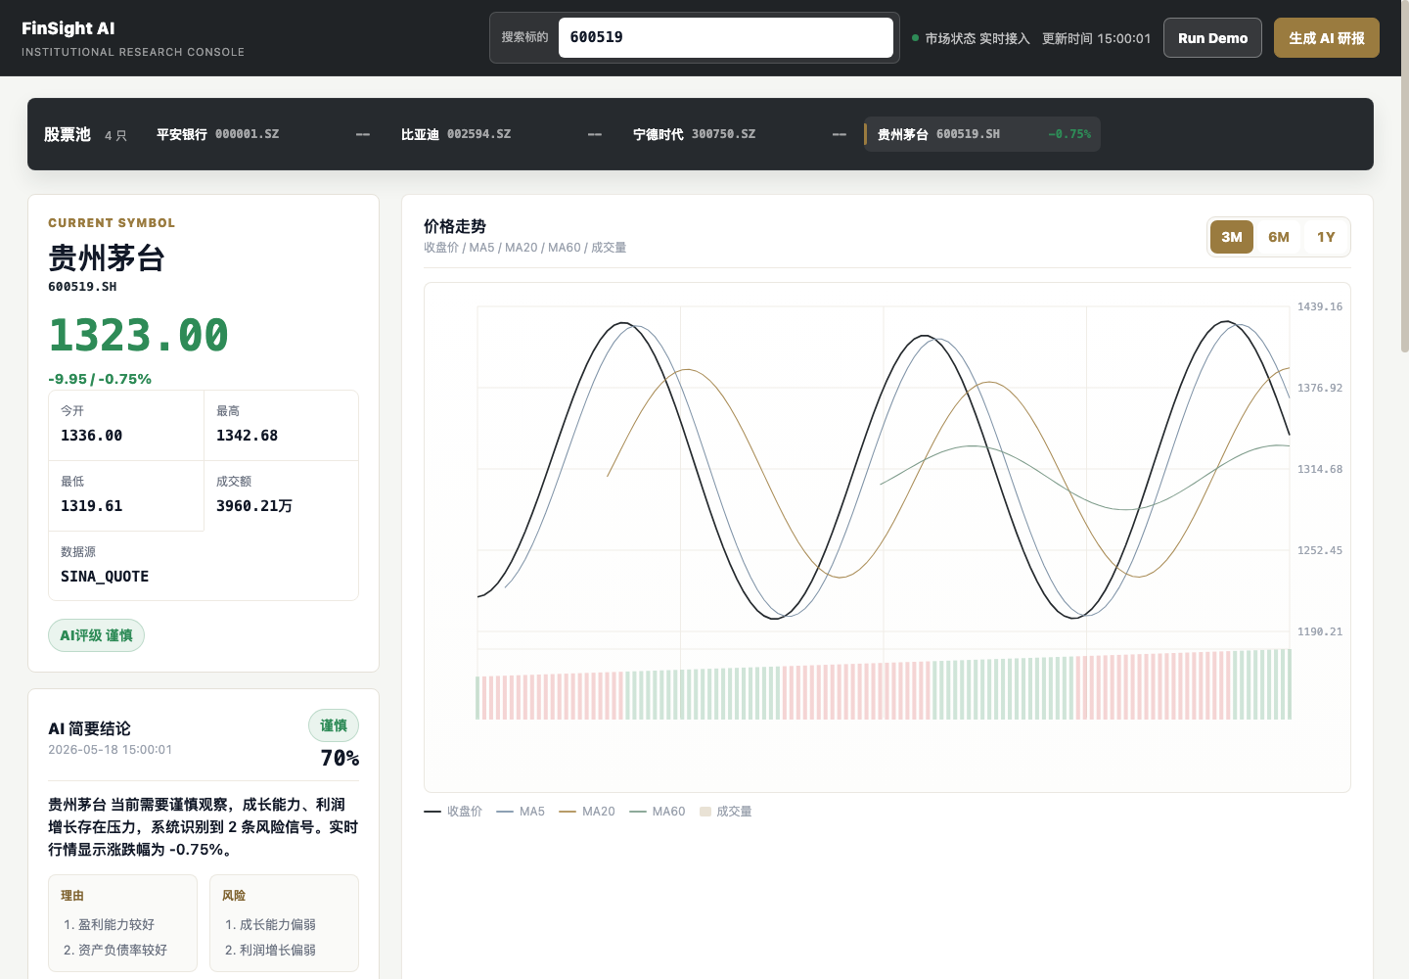Click the current price 1323.00
This screenshot has width=1409, height=979.
[138, 335]
